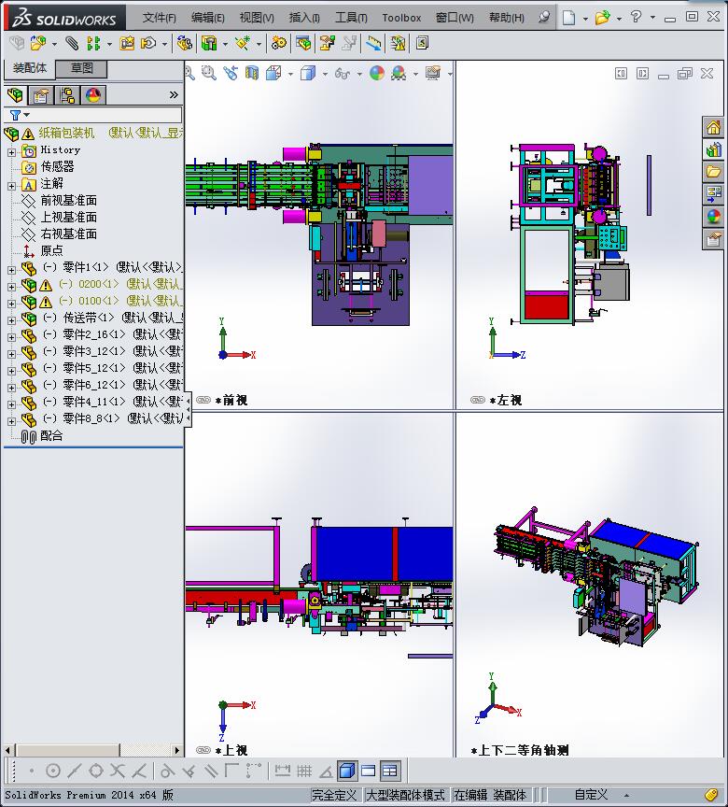
Task: Open the Insert Components dropdown arrow
Action: 54,44
